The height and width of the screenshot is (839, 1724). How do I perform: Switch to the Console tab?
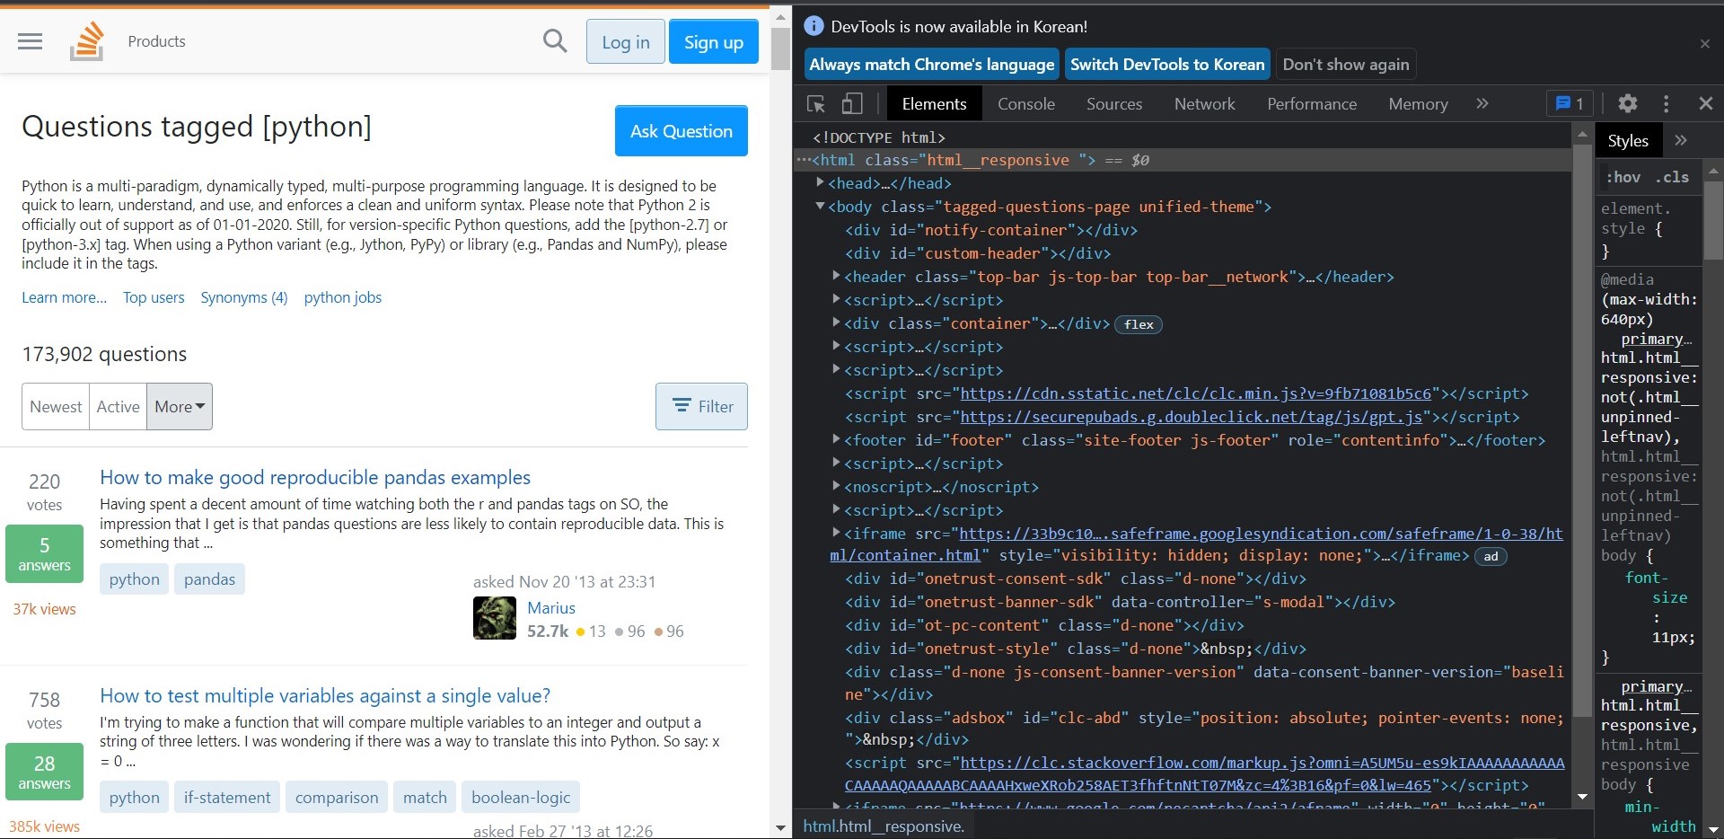pyautogui.click(x=1026, y=104)
